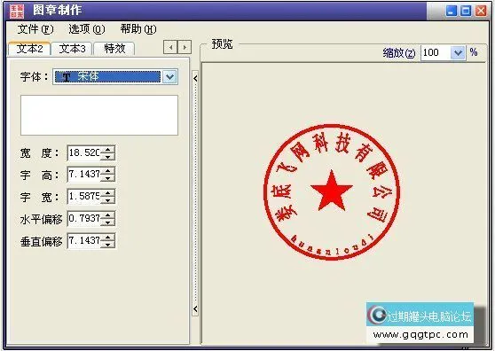Click the 图章制作 app icon in title bar
The width and height of the screenshot is (495, 351).
pyautogui.click(x=17, y=11)
